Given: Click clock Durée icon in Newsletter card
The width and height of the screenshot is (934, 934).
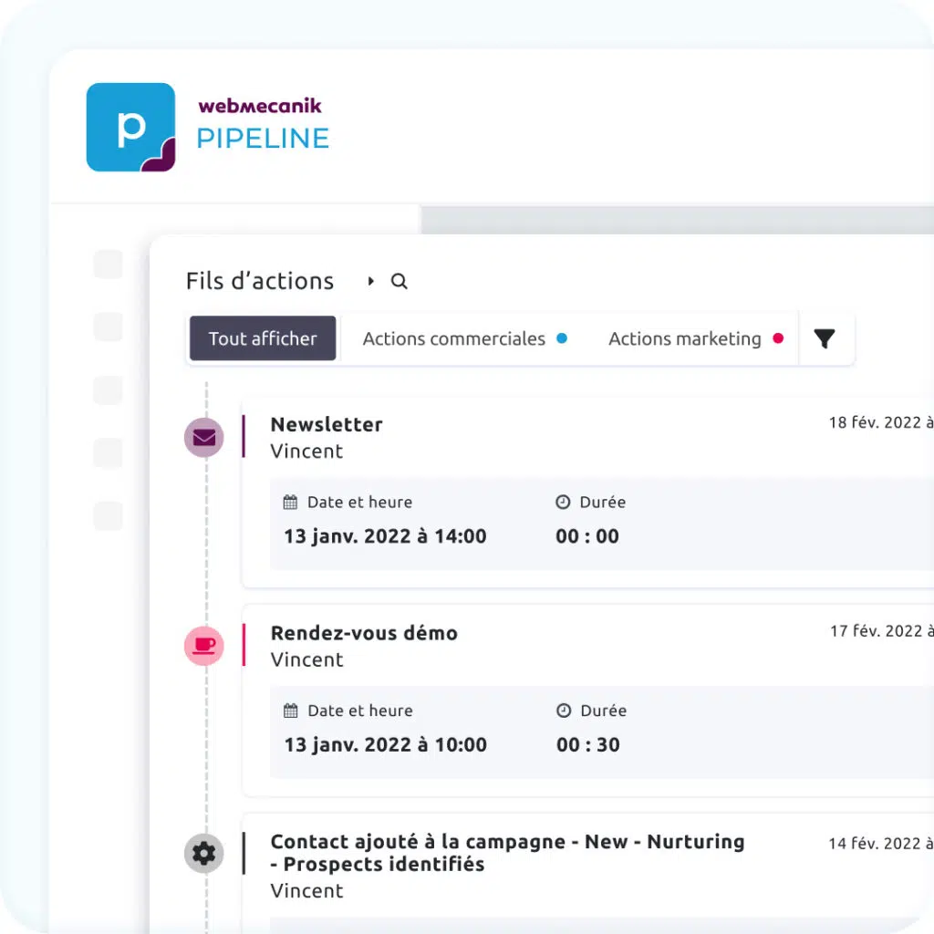Looking at the screenshot, I should [x=564, y=503].
